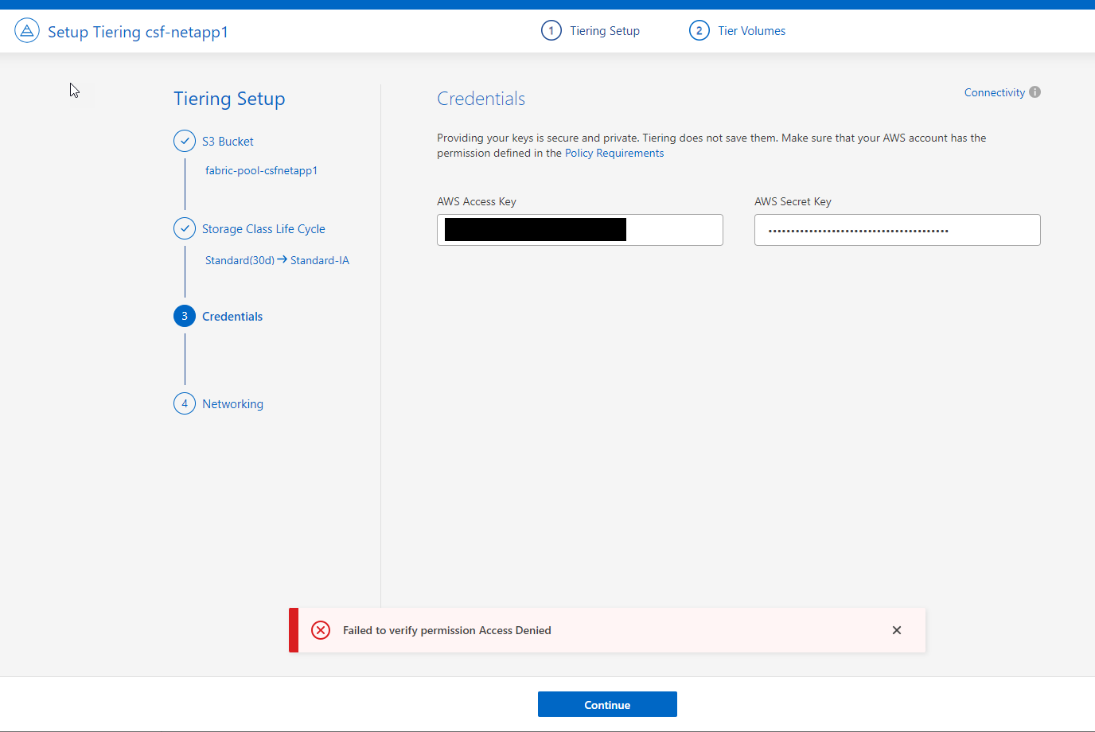Select the S3 Bucket step label
The height and width of the screenshot is (732, 1095).
click(228, 142)
